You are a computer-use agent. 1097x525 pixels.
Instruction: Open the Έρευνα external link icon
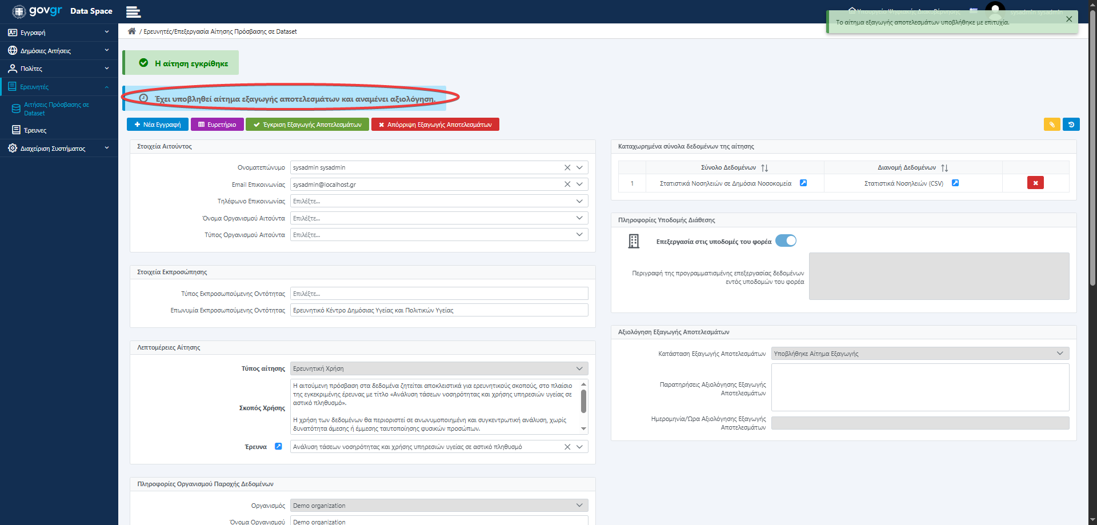pyautogui.click(x=278, y=447)
